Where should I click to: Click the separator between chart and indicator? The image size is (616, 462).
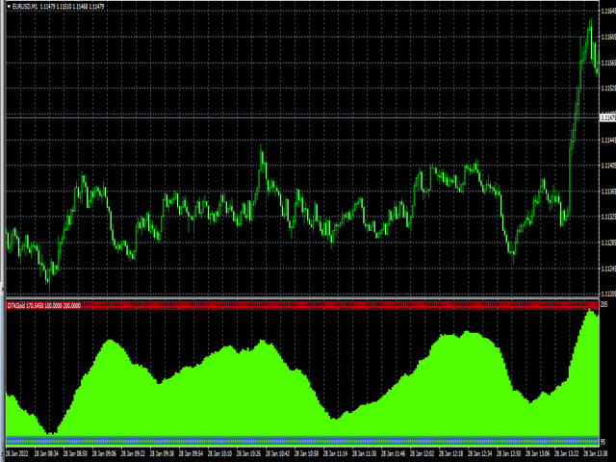click(298, 298)
